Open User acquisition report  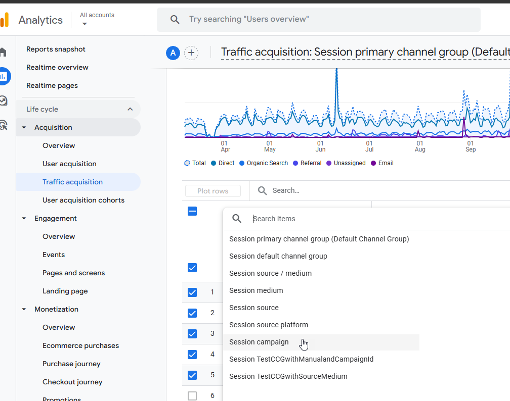[69, 164]
